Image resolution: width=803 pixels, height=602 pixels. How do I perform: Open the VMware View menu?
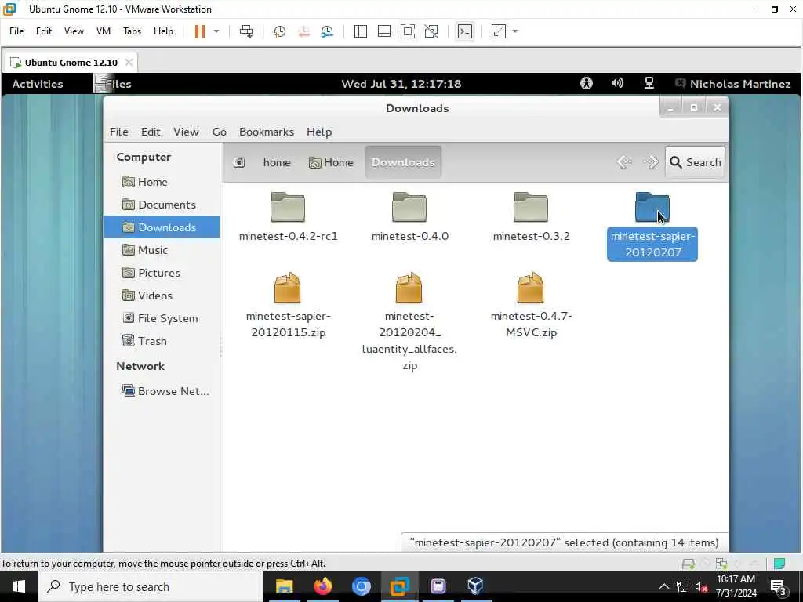(x=74, y=31)
